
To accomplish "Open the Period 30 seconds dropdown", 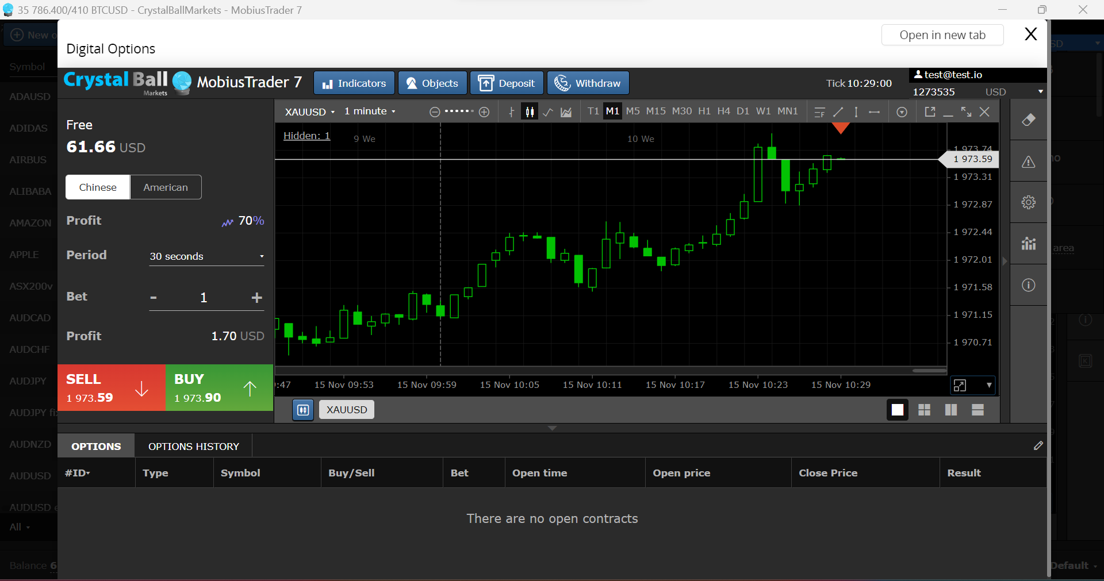I will (x=207, y=256).
